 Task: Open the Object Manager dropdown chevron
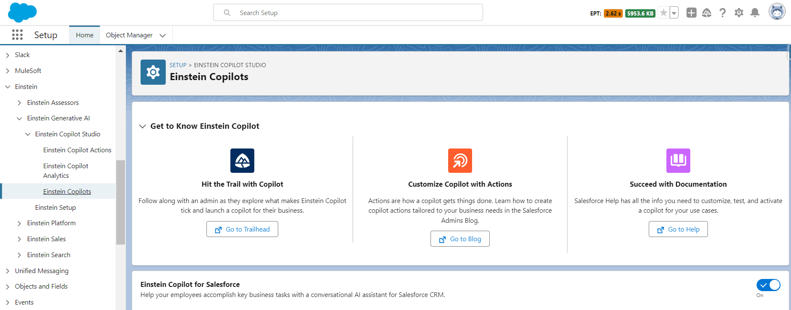point(163,36)
